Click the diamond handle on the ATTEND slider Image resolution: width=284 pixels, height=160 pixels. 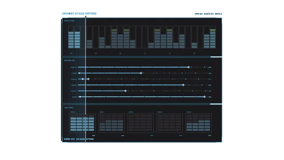point(141,73)
